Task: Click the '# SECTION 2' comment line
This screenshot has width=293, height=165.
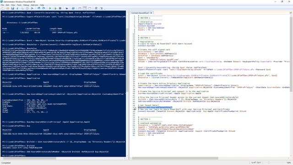Action: coord(144,38)
